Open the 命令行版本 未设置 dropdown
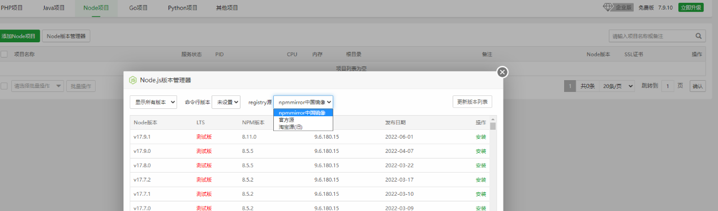 click(x=226, y=102)
